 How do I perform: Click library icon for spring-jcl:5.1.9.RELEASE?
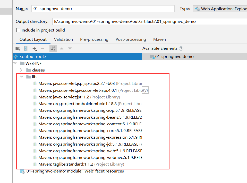[35, 144]
